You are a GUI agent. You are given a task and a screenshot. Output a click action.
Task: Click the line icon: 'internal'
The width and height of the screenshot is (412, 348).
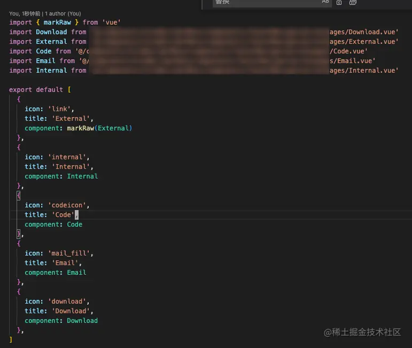(57, 157)
